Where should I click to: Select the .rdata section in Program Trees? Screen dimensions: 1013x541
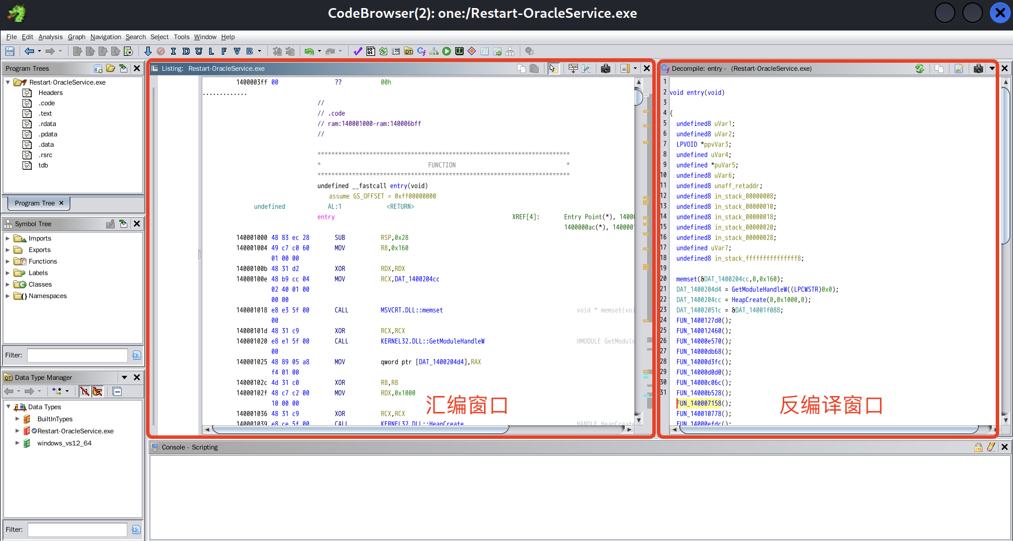coord(47,124)
